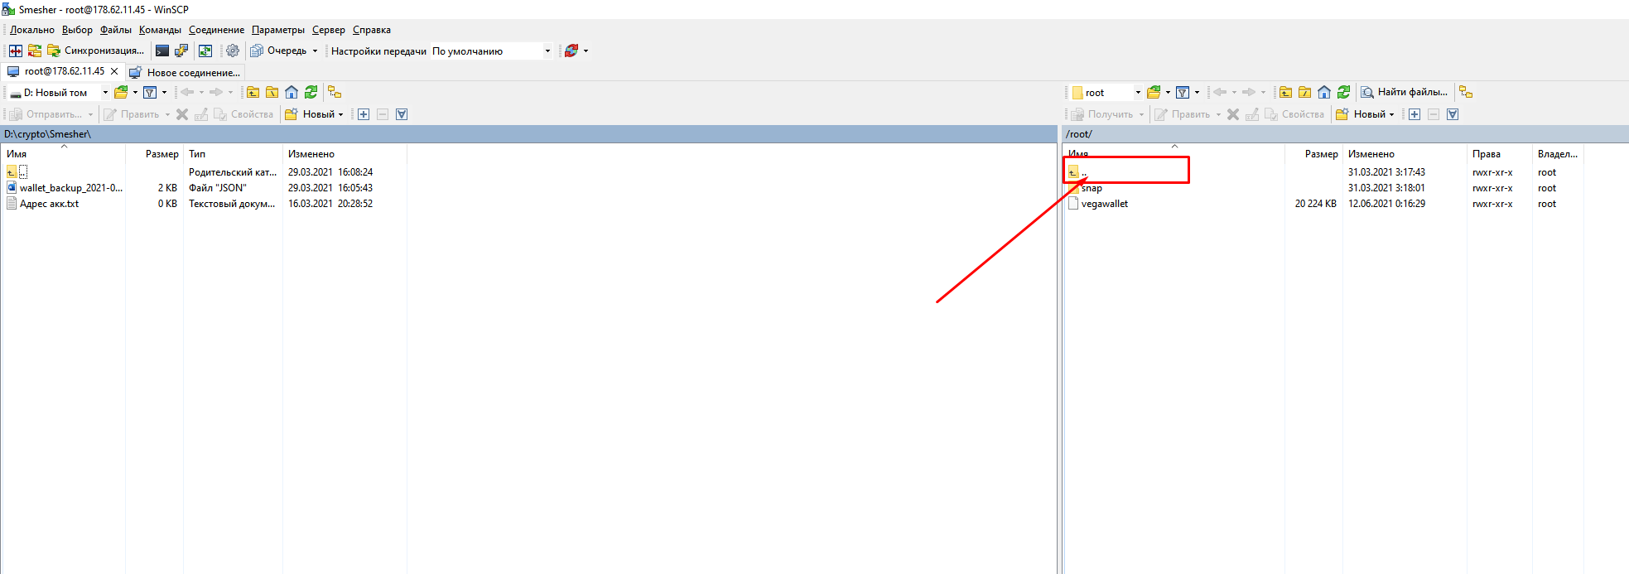Go to remote root directory icon
Screen dimensions: 1629x574
[1304, 92]
